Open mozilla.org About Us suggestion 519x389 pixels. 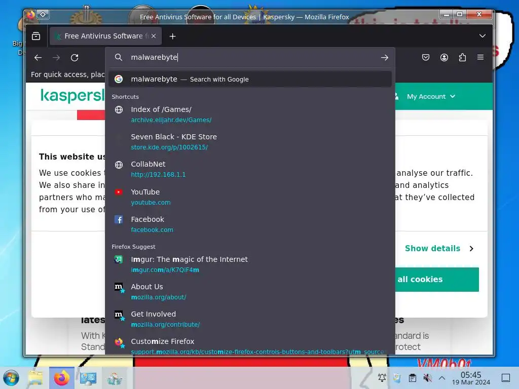click(250, 292)
